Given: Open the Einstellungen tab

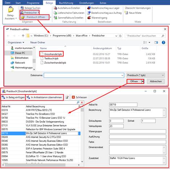Looking at the screenshot, I should pyautogui.click(x=86, y=3).
